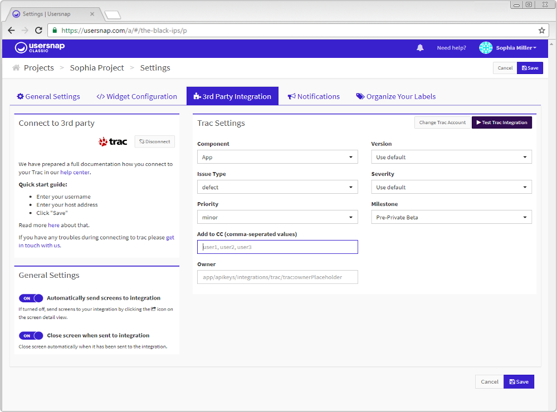Bookmark page with the star icon
Screen dimensions: 557x412
pyautogui.click(x=541, y=31)
